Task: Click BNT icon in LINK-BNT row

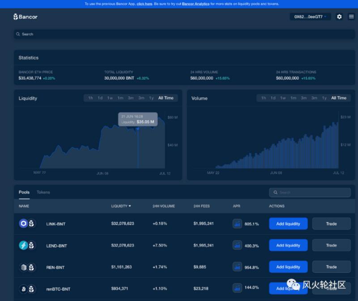Action: [31, 224]
